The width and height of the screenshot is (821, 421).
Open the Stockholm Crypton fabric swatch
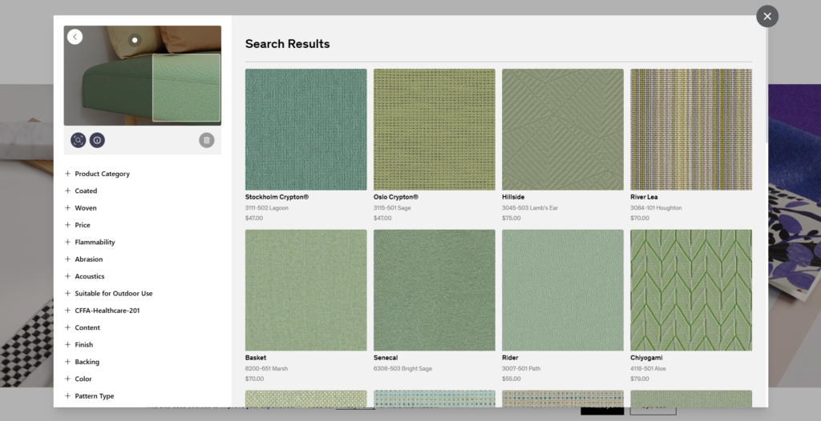(305, 129)
